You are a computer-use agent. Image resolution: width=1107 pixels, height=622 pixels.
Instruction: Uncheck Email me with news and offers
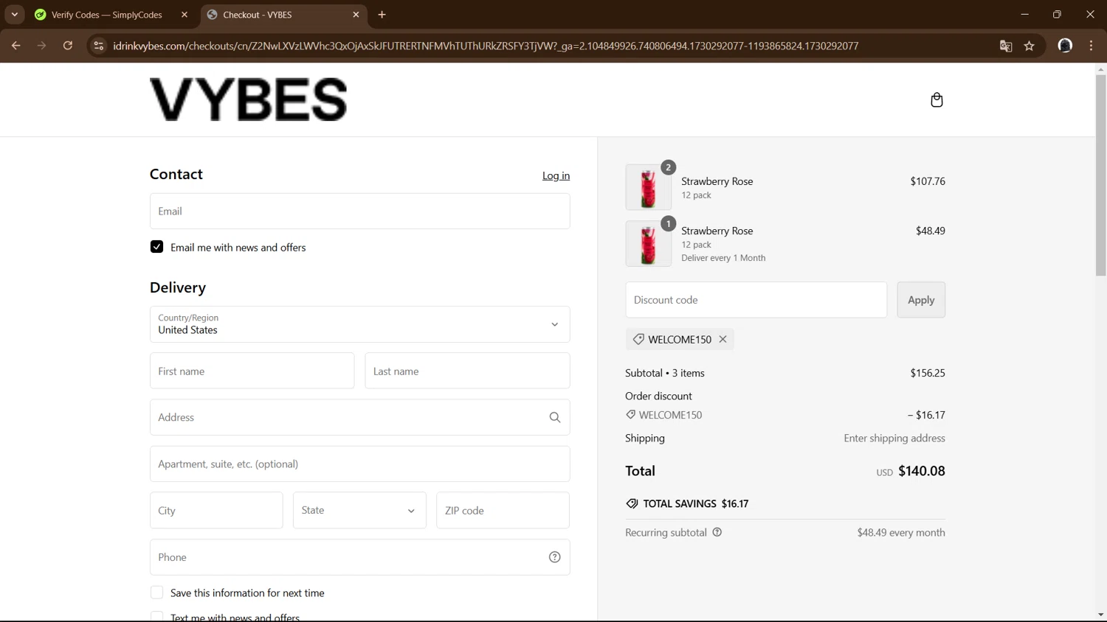[x=156, y=247]
